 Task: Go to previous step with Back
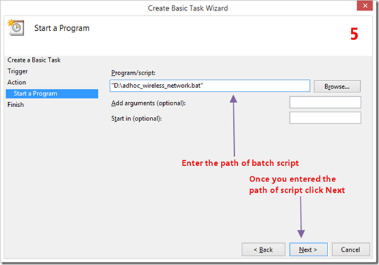point(263,249)
